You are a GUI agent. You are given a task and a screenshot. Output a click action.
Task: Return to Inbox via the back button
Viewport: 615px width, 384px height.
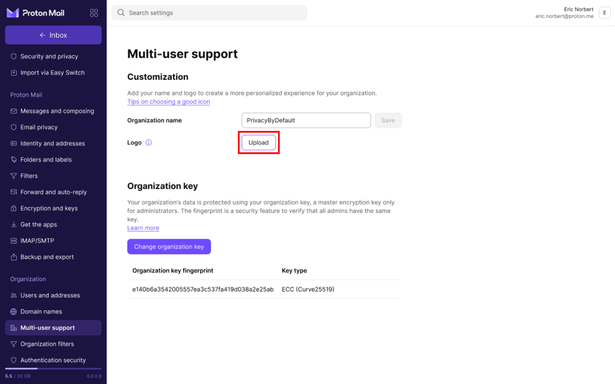click(x=53, y=35)
